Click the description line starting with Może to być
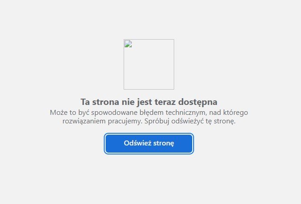This screenshot has width=301, height=204. click(x=149, y=113)
